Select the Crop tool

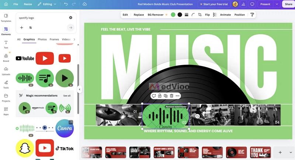coord(200,15)
